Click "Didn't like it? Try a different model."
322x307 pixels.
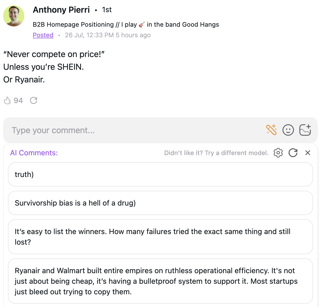216,153
